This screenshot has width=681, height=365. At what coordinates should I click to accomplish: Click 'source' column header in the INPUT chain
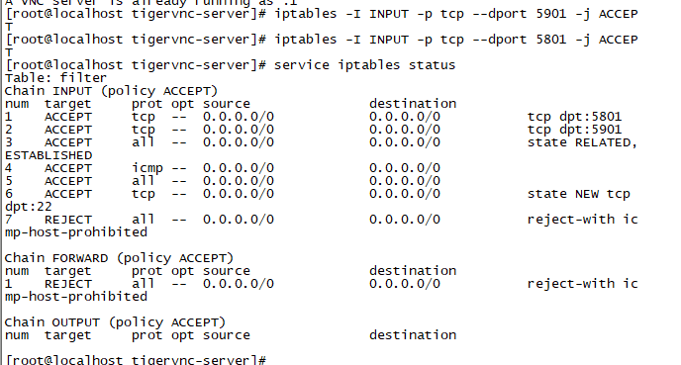point(227,104)
